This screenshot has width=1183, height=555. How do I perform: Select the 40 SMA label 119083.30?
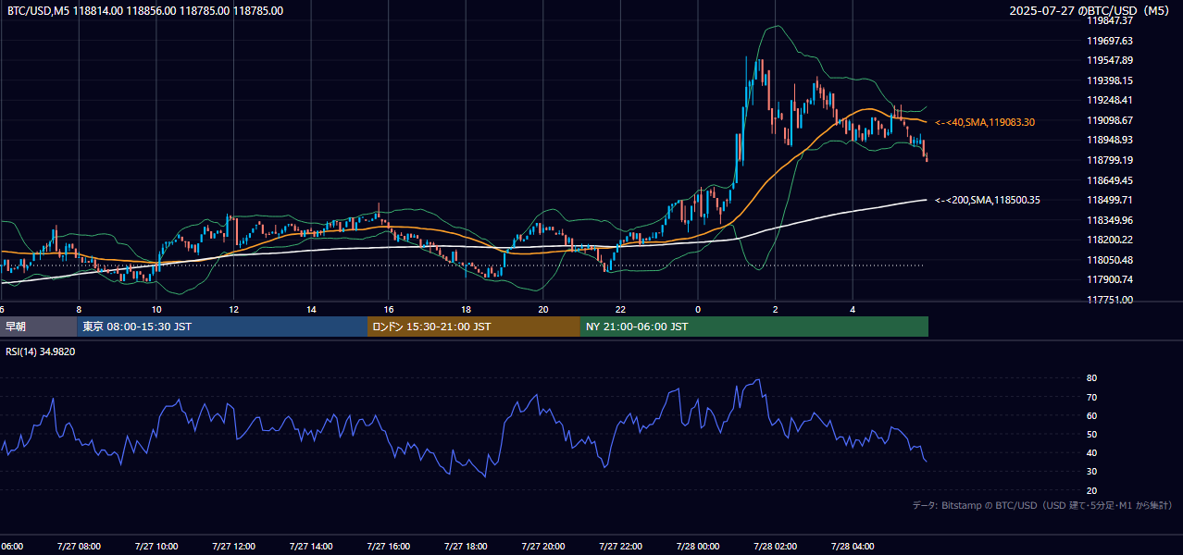point(985,122)
